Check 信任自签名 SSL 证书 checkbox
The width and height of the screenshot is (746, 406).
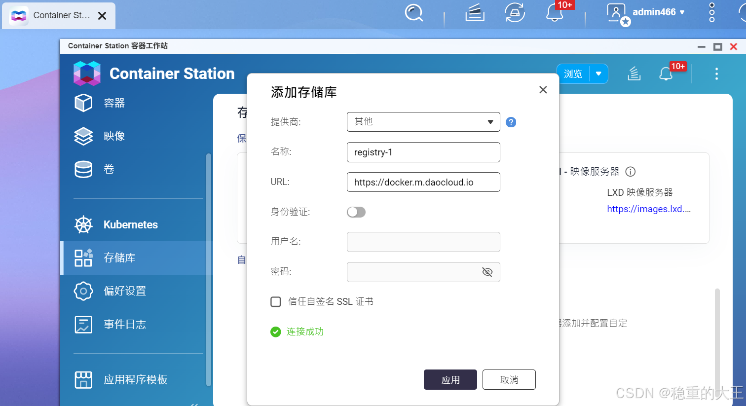click(x=276, y=301)
